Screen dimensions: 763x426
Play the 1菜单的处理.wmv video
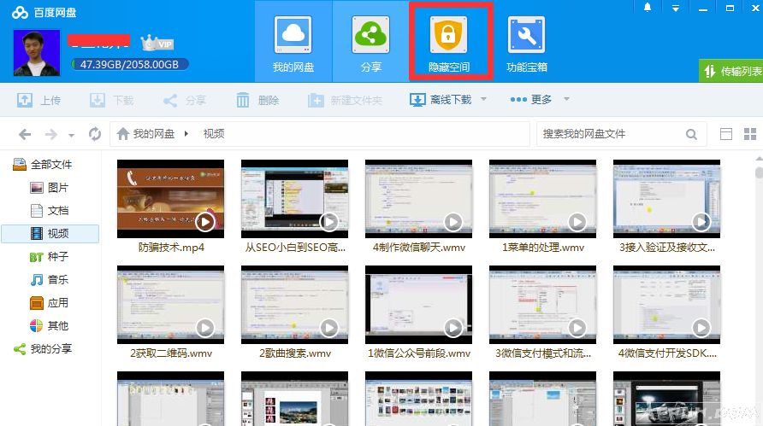tap(577, 222)
